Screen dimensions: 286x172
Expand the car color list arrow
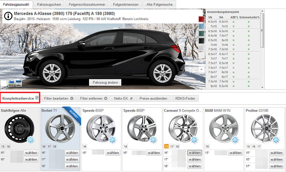tap(202, 70)
